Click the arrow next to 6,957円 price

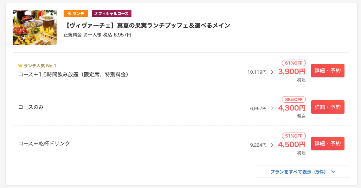(272, 108)
